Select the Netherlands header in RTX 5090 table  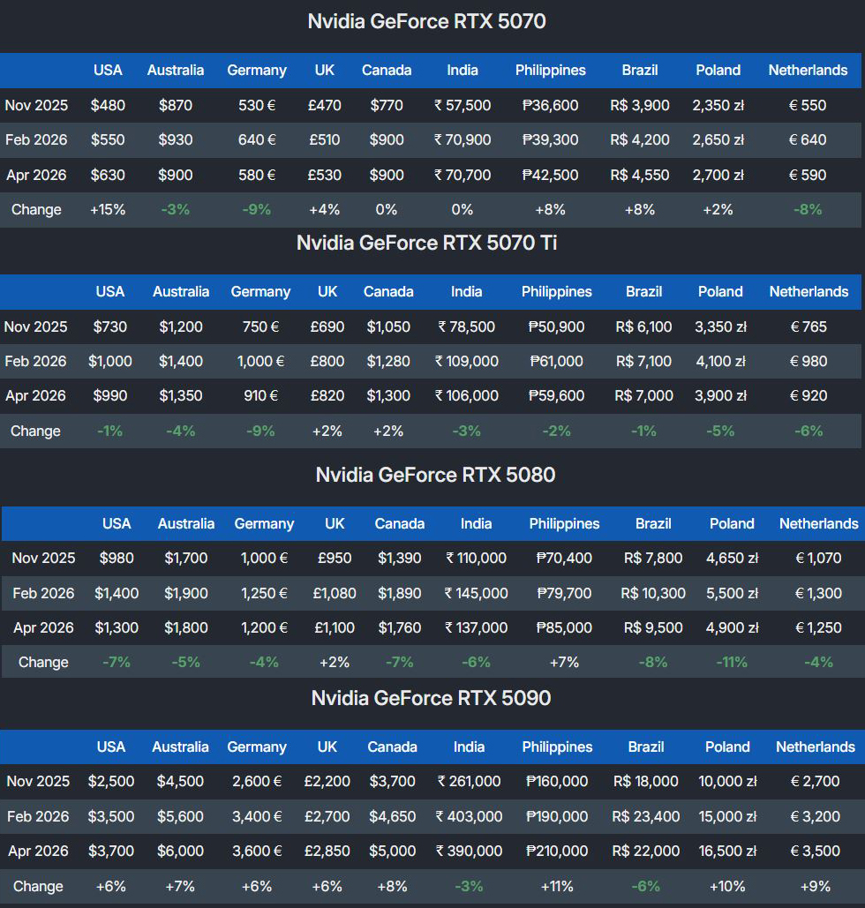pyautogui.click(x=816, y=747)
